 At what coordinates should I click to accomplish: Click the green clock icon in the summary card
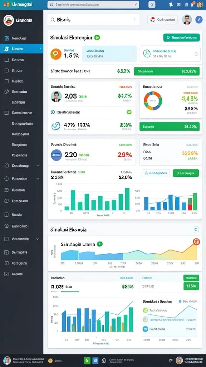point(147,54)
